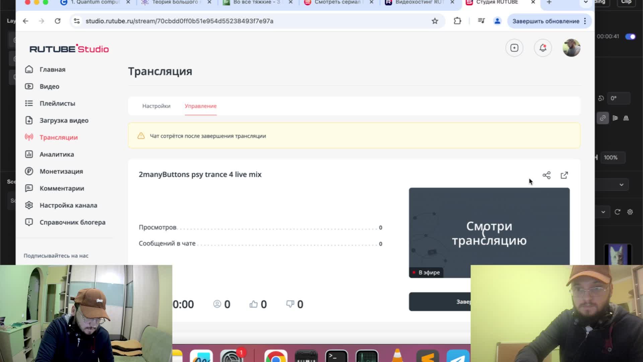This screenshot has height=362, width=643.
Task: Open VLC from the dock
Action: [x=398, y=356]
